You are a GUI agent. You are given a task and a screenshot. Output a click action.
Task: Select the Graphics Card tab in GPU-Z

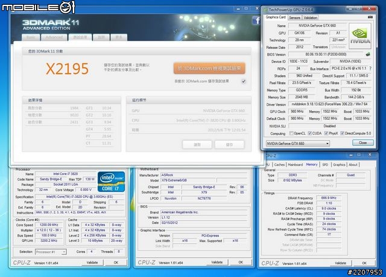coord(276,18)
